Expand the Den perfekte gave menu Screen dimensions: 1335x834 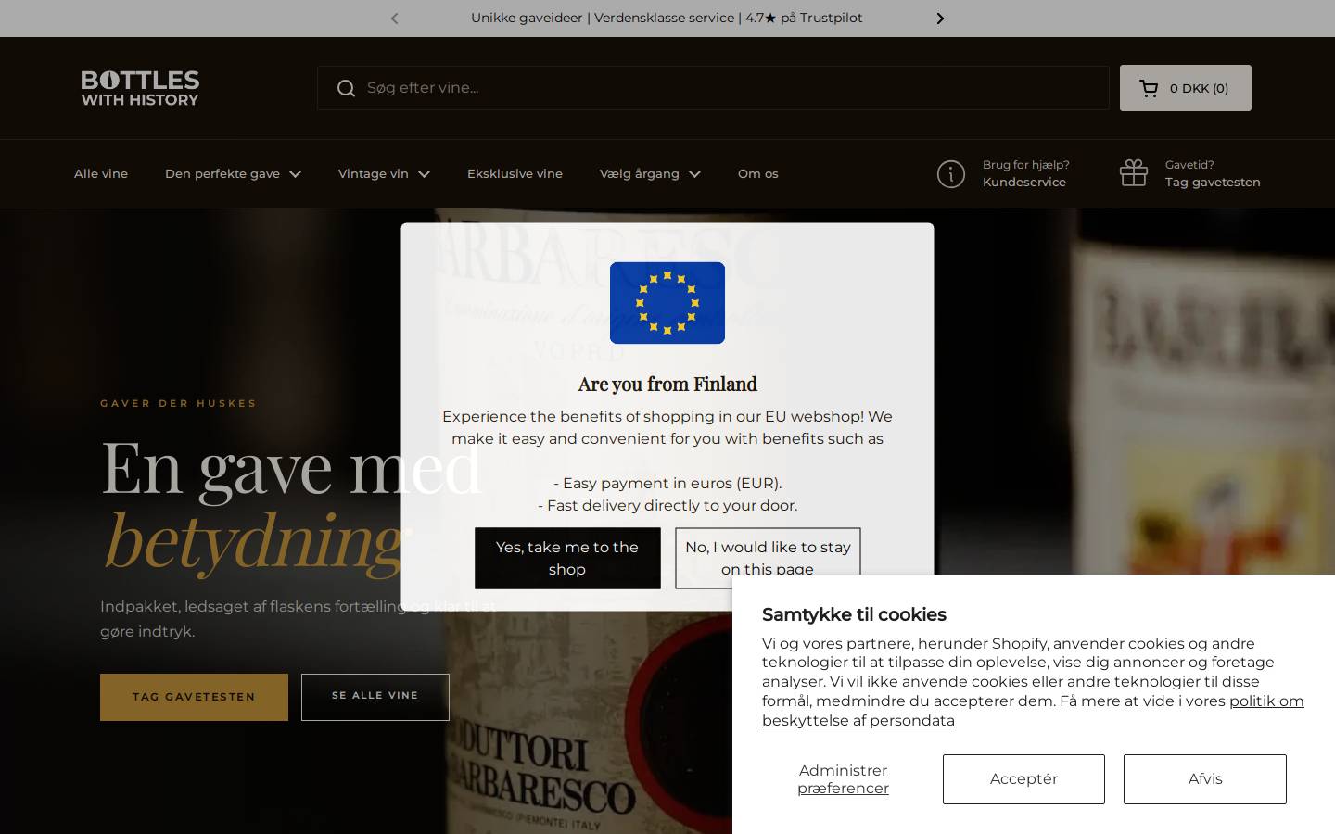click(x=233, y=173)
